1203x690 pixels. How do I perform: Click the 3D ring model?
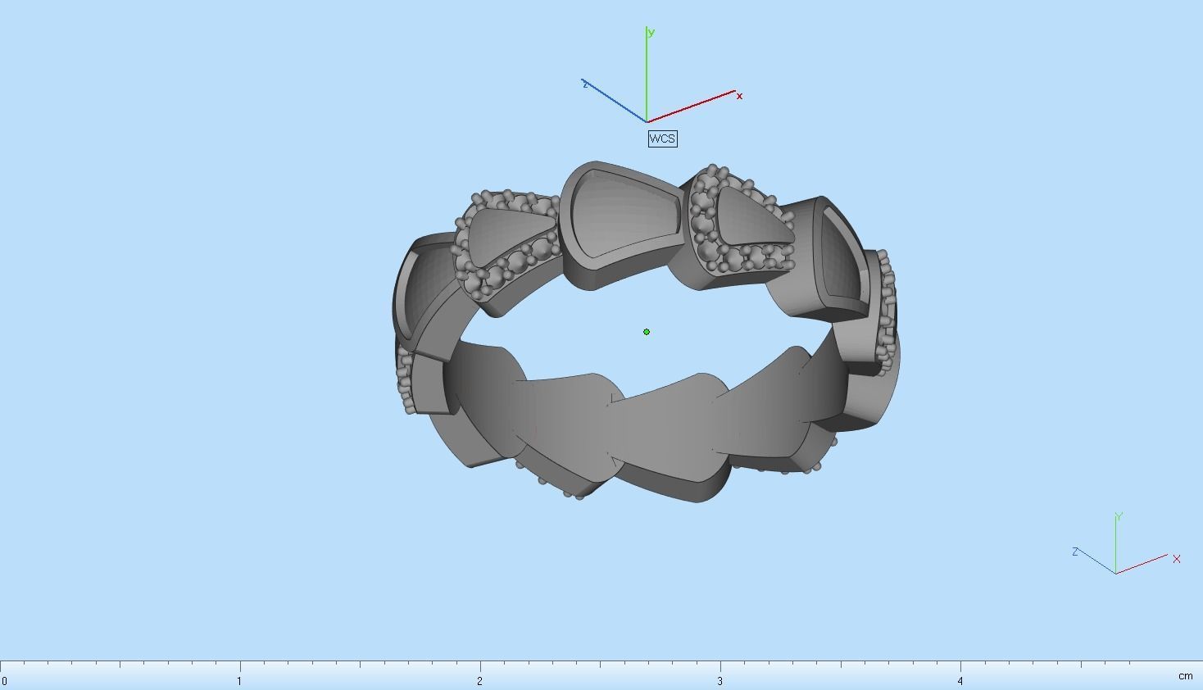pos(646,332)
